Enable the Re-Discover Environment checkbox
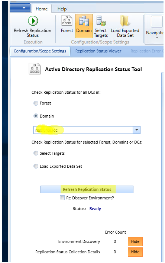Viewport: 165px width, 263px height. (62, 198)
